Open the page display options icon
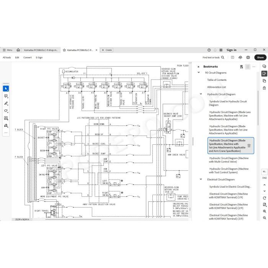 point(265,204)
